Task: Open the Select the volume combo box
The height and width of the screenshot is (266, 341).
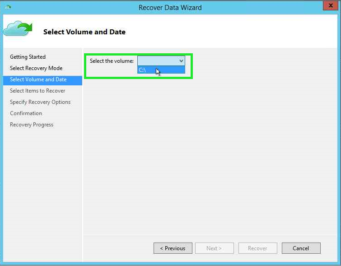Action: 161,61
